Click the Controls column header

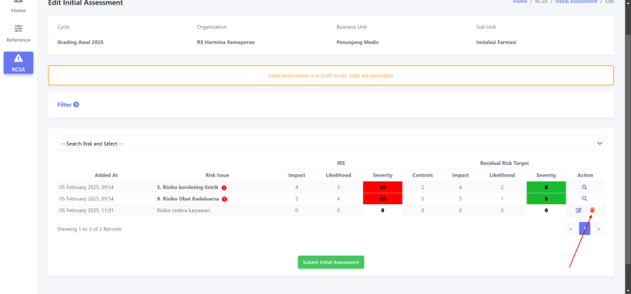coord(422,175)
